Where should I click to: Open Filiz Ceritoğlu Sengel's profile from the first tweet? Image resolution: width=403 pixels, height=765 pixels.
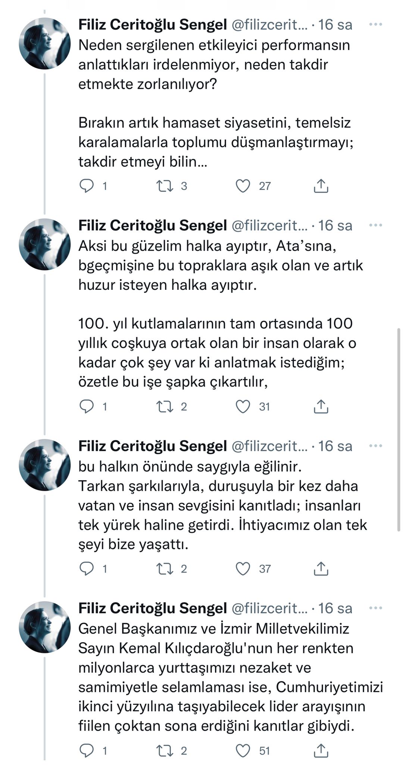[152, 25]
